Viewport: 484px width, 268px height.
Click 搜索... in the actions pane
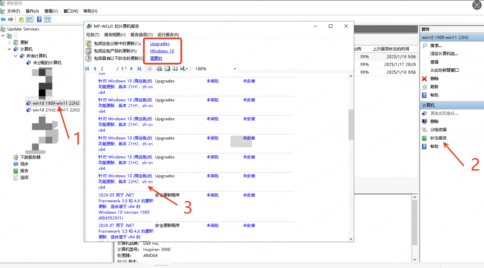pyautogui.click(x=436, y=45)
